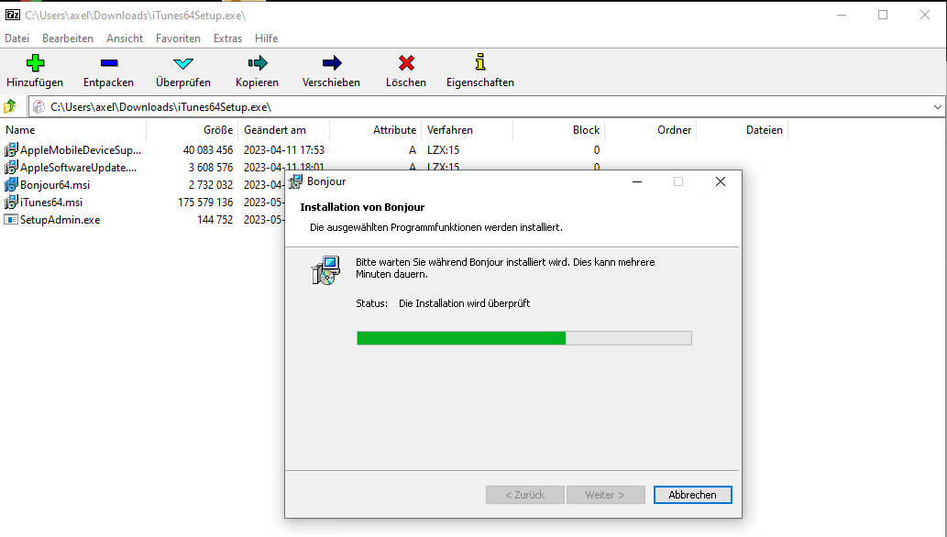The width and height of the screenshot is (947, 537).
Task: Sort by the Dateien column header
Action: pos(743,130)
